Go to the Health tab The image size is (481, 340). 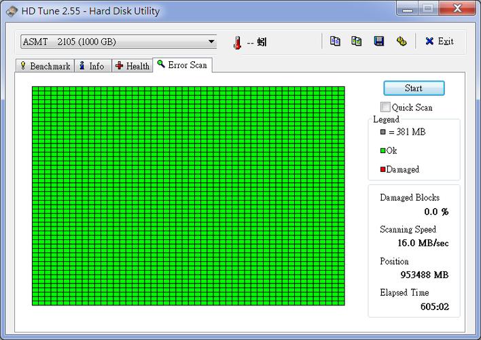pos(132,66)
